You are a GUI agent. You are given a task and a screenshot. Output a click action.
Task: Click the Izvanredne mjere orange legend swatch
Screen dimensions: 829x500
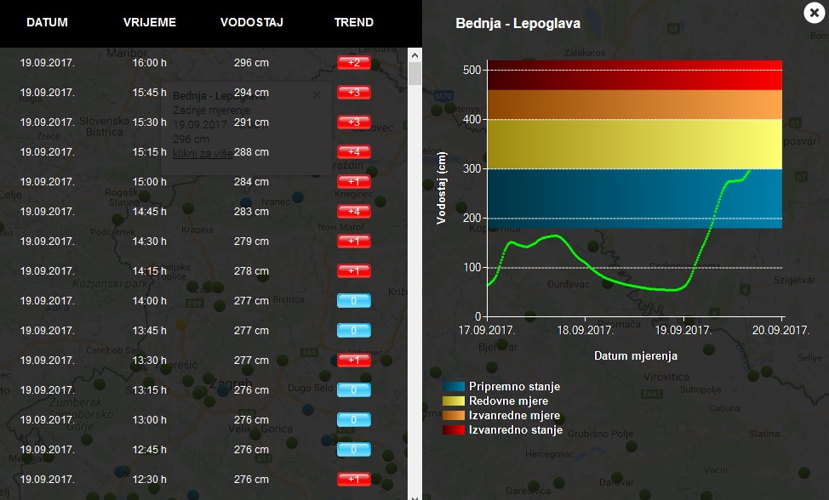(454, 416)
